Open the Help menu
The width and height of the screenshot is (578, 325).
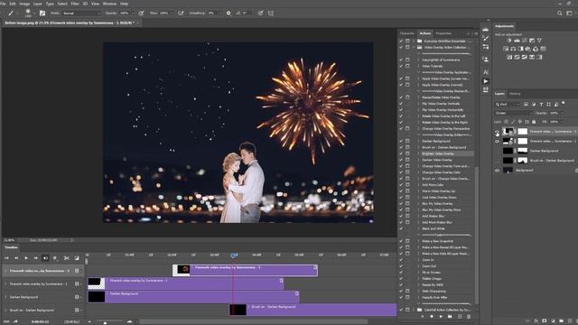coord(125,4)
